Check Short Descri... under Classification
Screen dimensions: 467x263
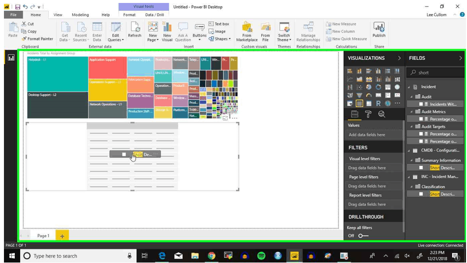point(421,194)
